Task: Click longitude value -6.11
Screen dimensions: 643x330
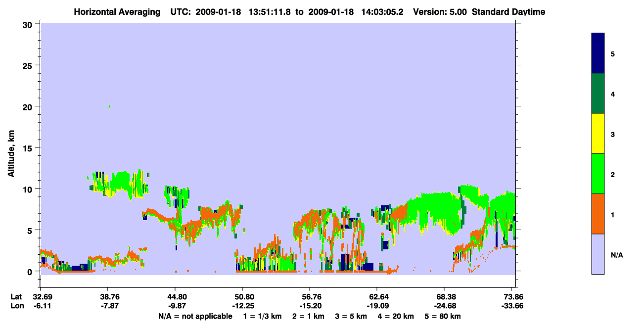Action: (42, 306)
